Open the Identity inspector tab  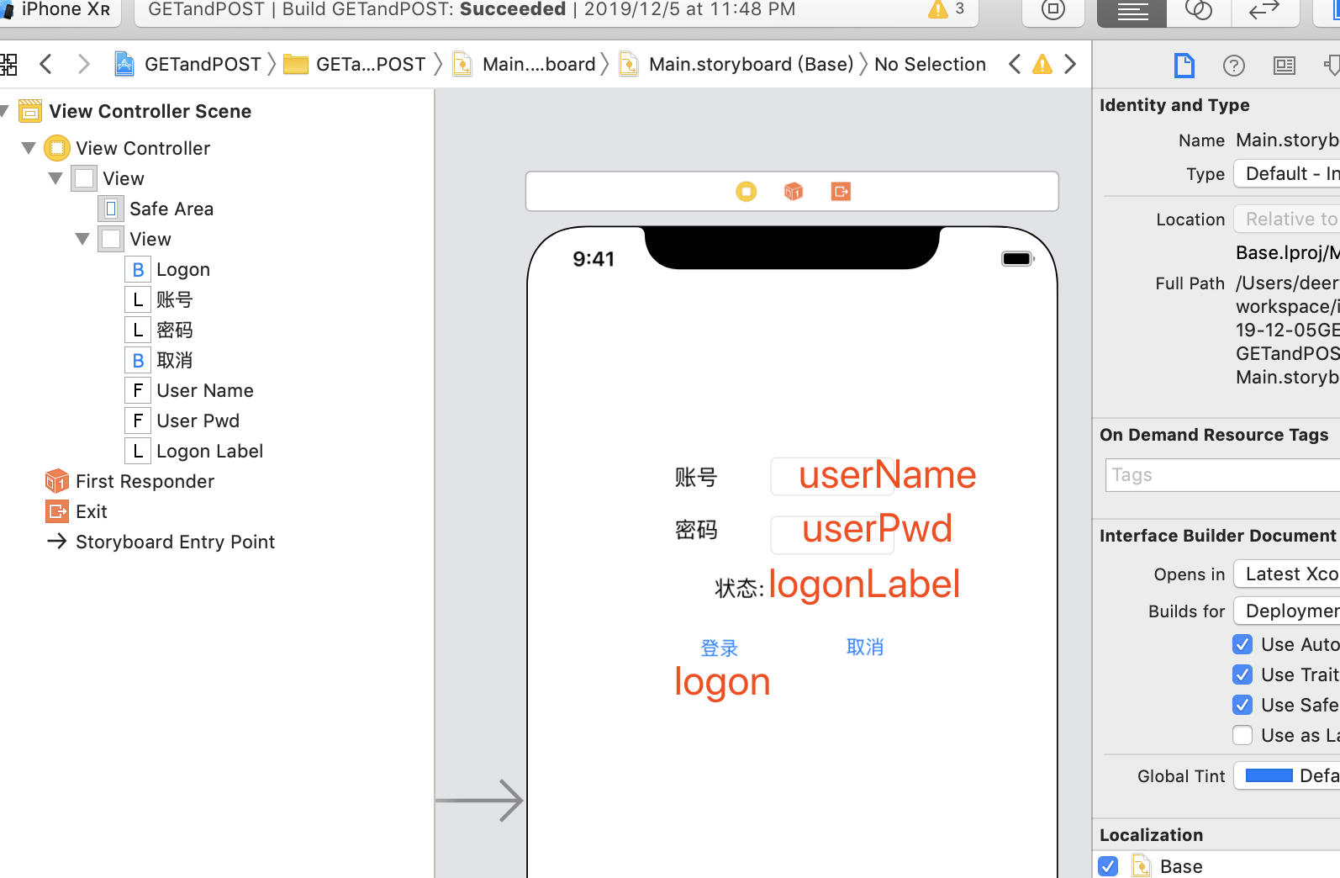point(1285,66)
